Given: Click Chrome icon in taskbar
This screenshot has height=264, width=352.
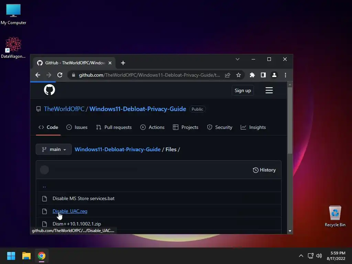Looking at the screenshot, I should pyautogui.click(x=42, y=256).
